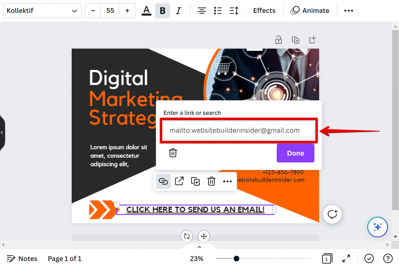Image resolution: width=399 pixels, height=265 pixels.
Task: Open the Kollektif font dropdown
Action: (x=42, y=10)
